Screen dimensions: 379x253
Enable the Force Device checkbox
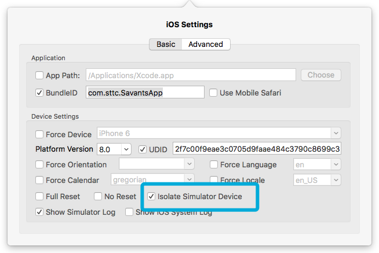[x=39, y=134]
